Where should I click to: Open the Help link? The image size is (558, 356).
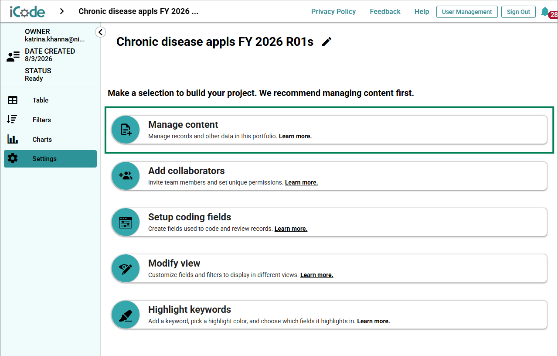coord(422,12)
